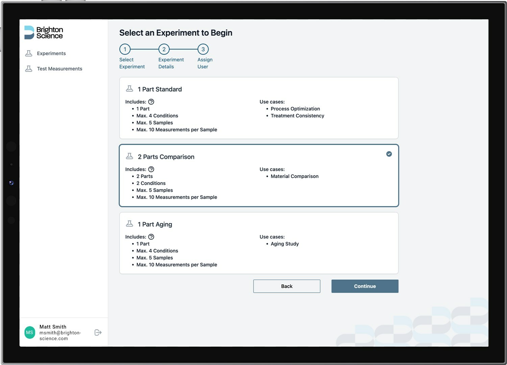Click the log out icon next to Matt Smith
507x365 pixels.
click(x=98, y=333)
